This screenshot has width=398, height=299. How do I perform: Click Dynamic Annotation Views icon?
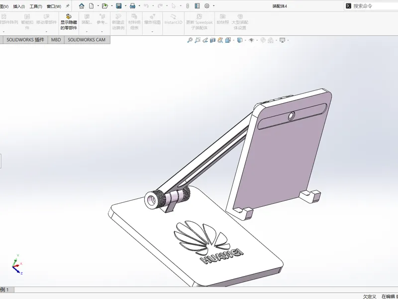point(220,40)
